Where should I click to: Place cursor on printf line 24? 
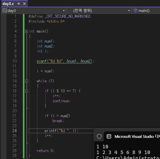pyautogui.click(x=61, y=131)
